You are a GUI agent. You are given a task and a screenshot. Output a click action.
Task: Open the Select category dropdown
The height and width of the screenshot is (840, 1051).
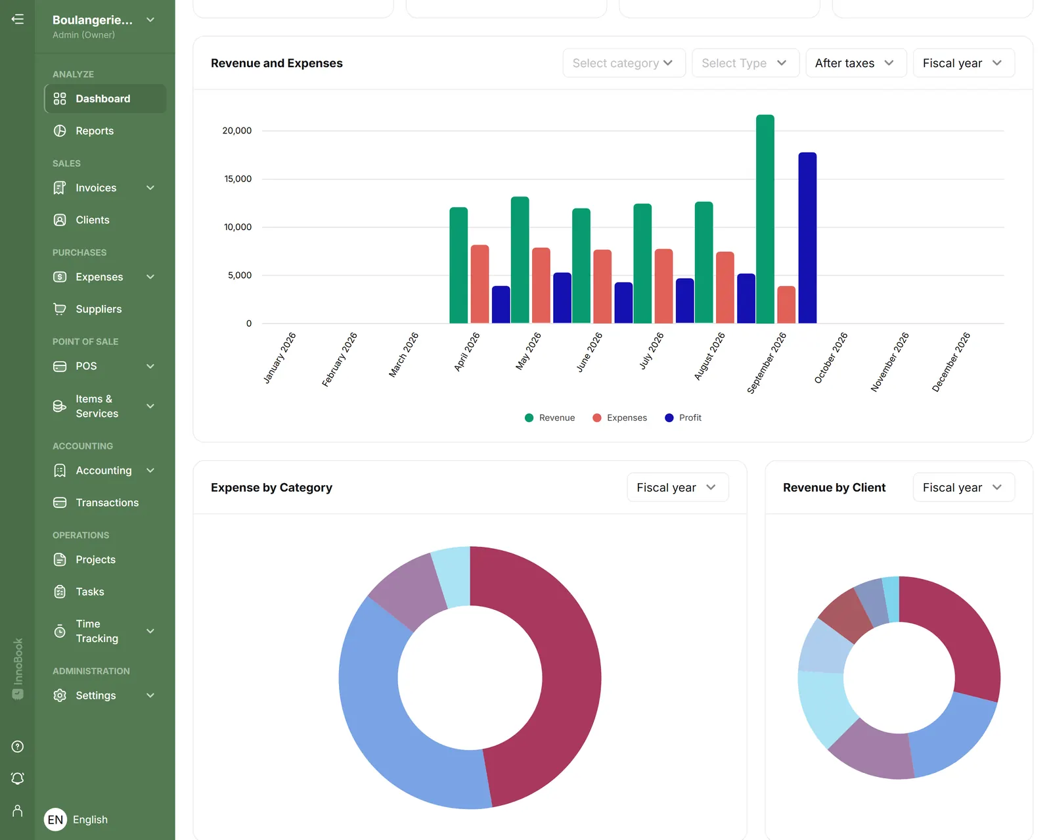pos(624,63)
